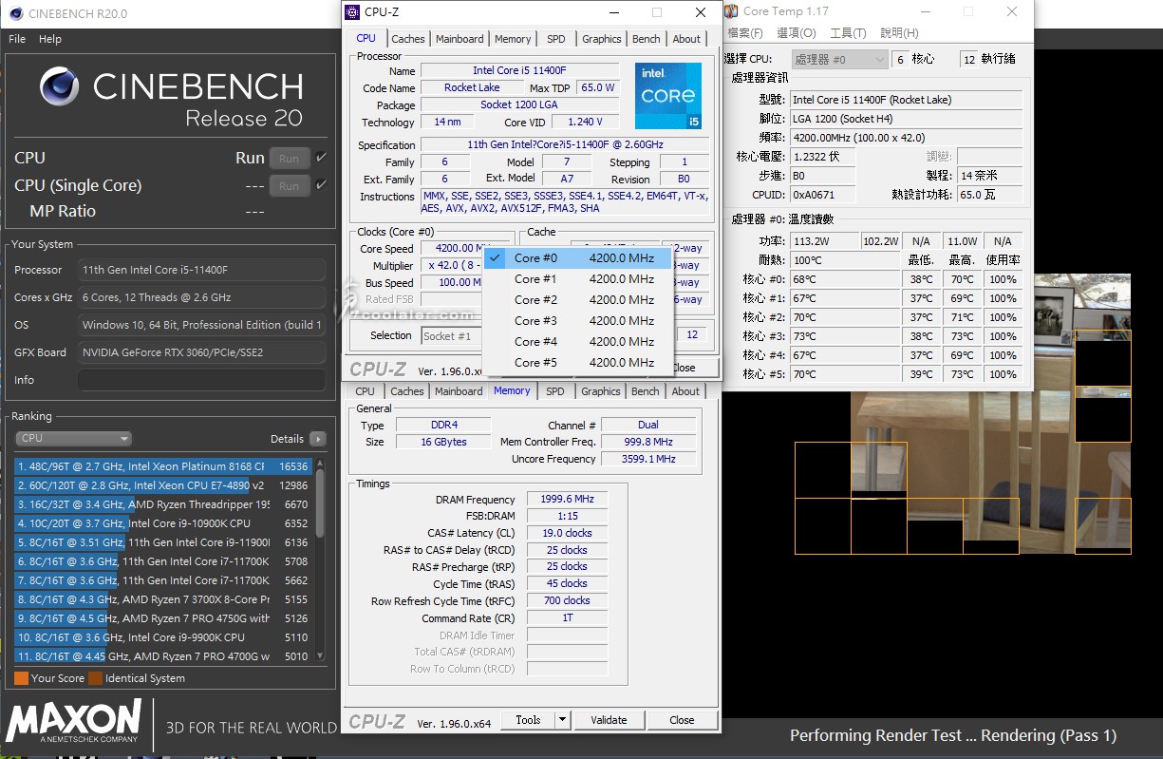Click the Run button for the CPU test
This screenshot has width=1163, height=759.
pyautogui.click(x=290, y=159)
